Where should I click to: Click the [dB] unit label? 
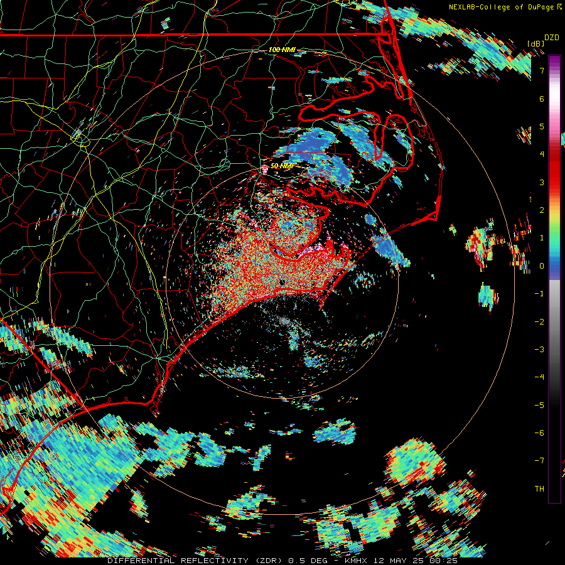[536, 43]
